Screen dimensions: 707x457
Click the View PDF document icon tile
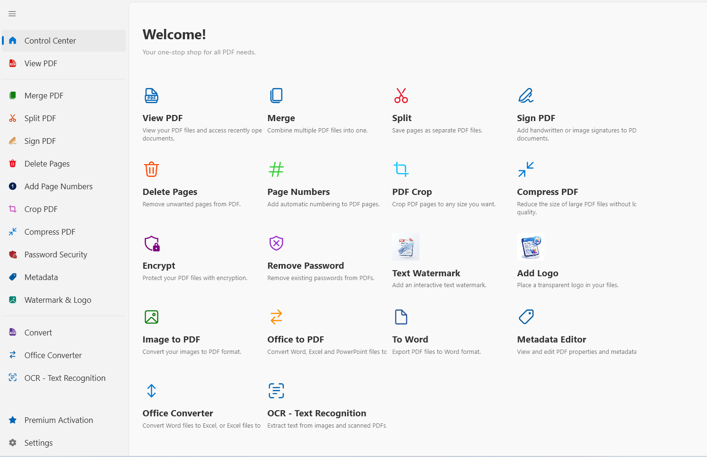pos(151,96)
